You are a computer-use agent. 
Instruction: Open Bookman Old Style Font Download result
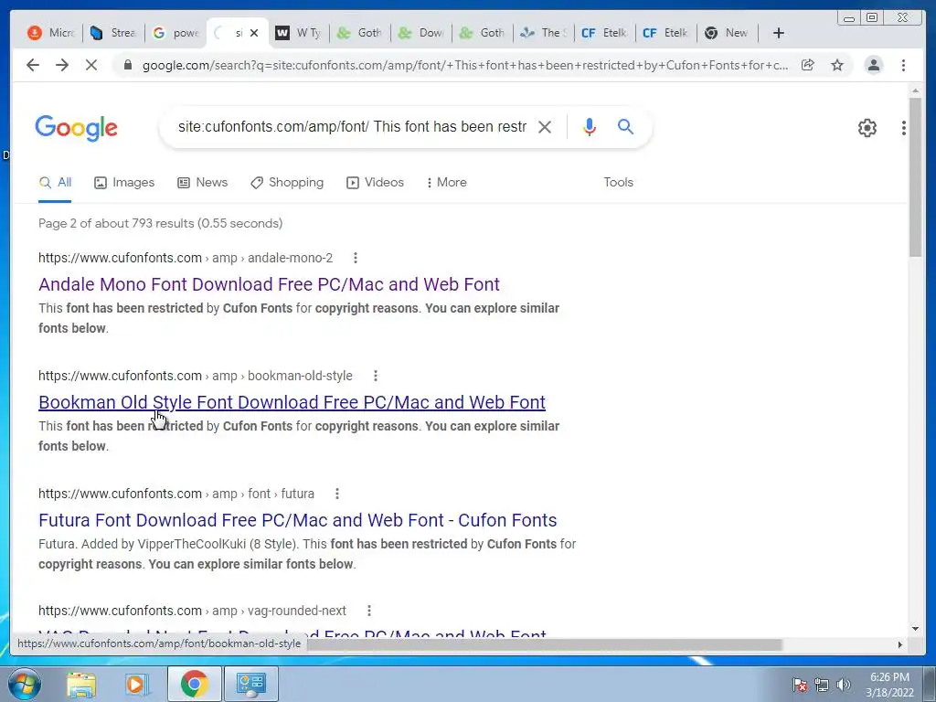coord(292,402)
